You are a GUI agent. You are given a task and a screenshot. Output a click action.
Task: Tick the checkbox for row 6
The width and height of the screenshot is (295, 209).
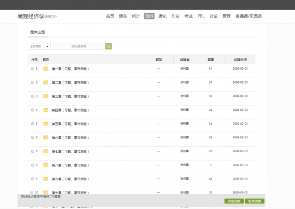point(33,137)
